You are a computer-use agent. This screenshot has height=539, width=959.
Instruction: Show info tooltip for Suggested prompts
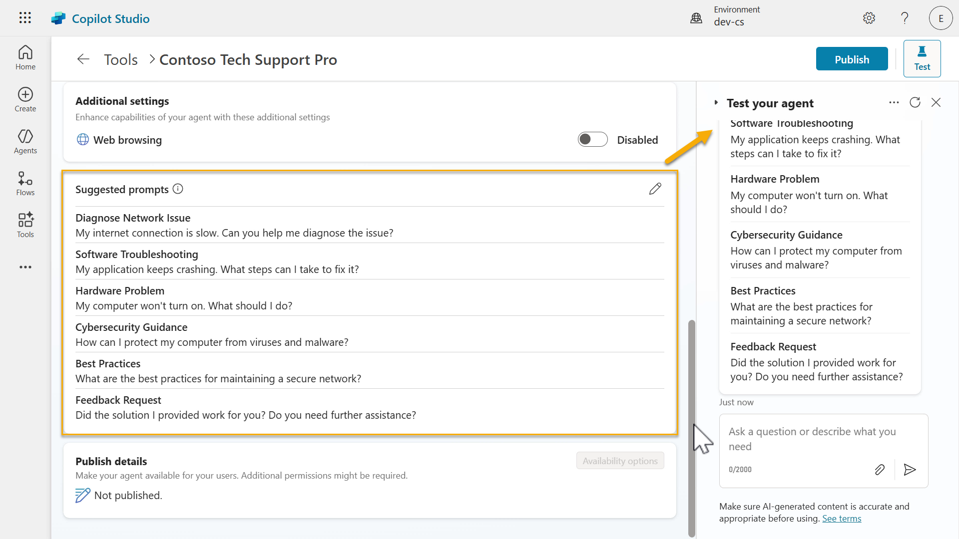[x=178, y=189]
